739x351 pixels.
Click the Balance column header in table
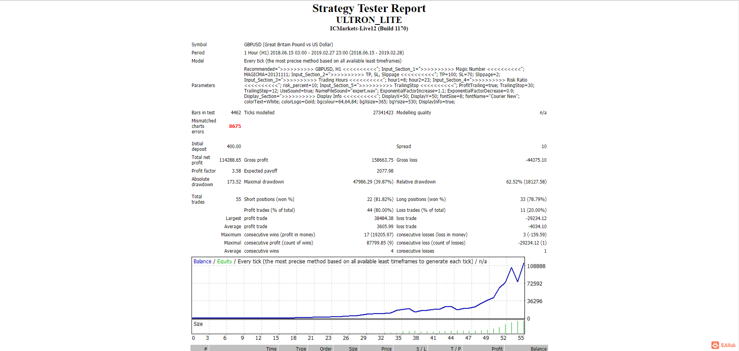(538, 349)
